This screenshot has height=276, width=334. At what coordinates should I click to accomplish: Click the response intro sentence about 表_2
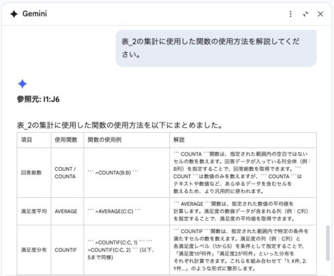click(120, 126)
